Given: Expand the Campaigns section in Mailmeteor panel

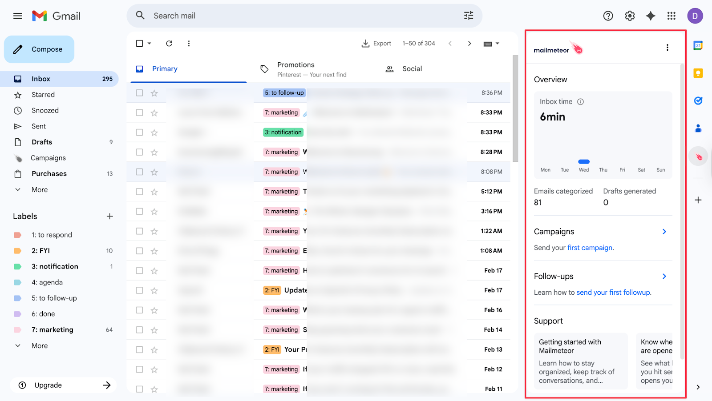Looking at the screenshot, I should click(x=663, y=231).
